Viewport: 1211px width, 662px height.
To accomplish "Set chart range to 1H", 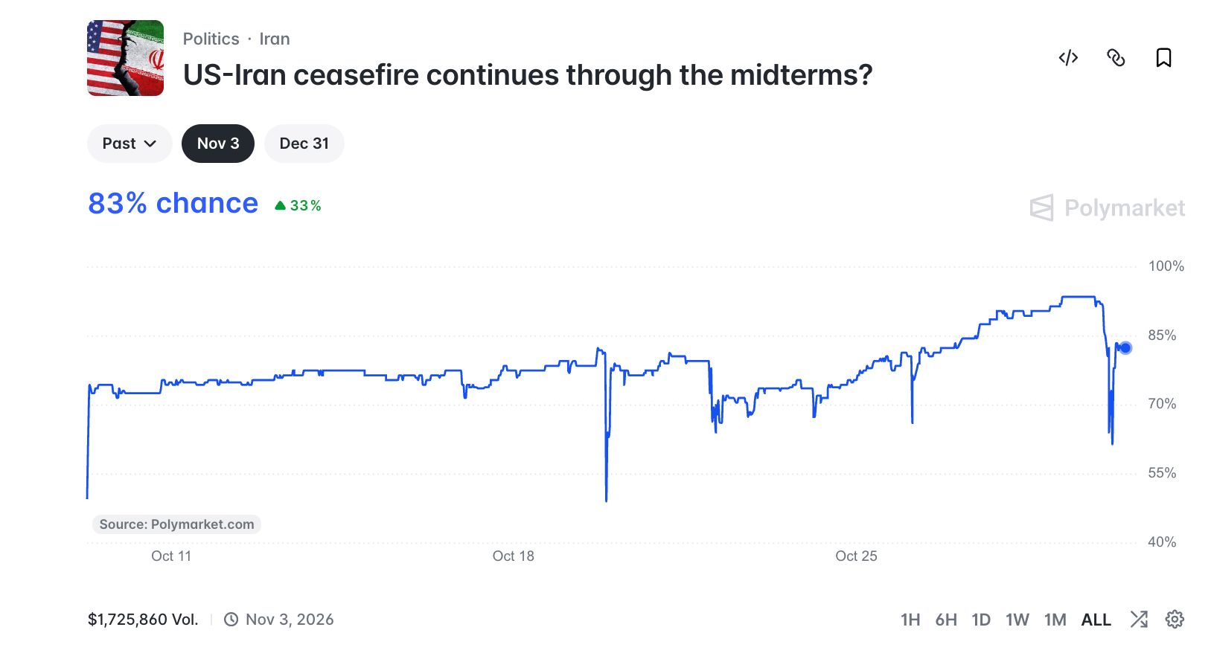I will pyautogui.click(x=910, y=620).
